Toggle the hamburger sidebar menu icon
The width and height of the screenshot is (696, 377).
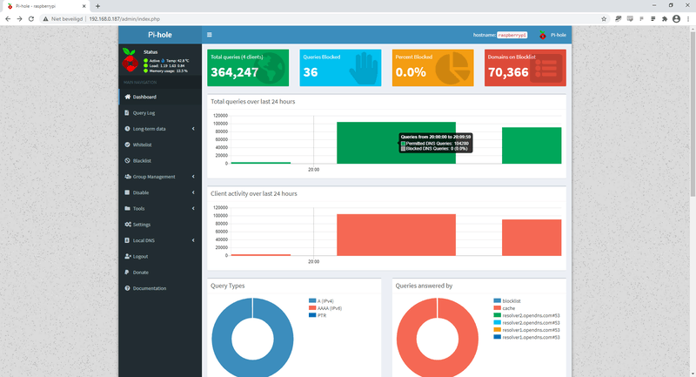coord(210,35)
